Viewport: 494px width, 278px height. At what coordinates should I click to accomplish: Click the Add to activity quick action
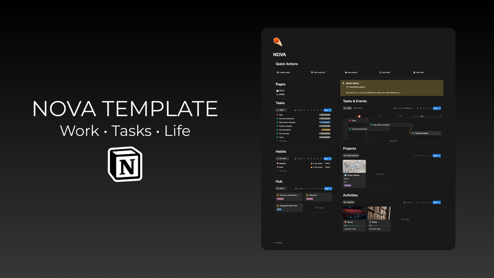tap(318, 72)
